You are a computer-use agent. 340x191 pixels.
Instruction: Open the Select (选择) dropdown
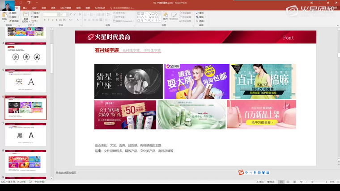click(201, 21)
